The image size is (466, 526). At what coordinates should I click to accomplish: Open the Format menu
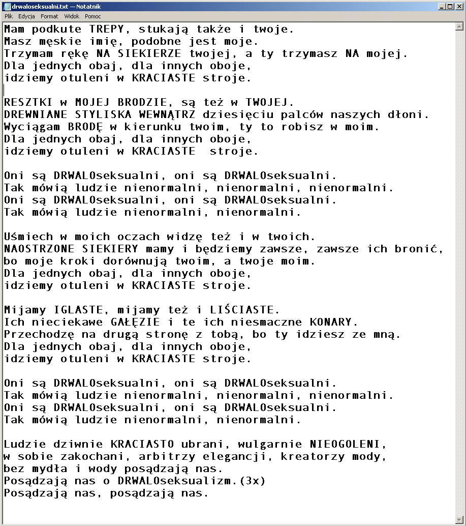(x=49, y=16)
